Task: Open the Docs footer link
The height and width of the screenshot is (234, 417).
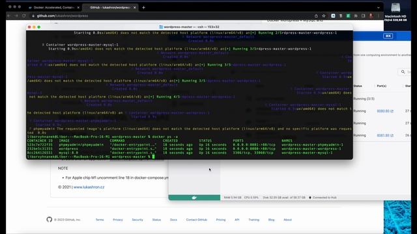Action: (x=173, y=220)
